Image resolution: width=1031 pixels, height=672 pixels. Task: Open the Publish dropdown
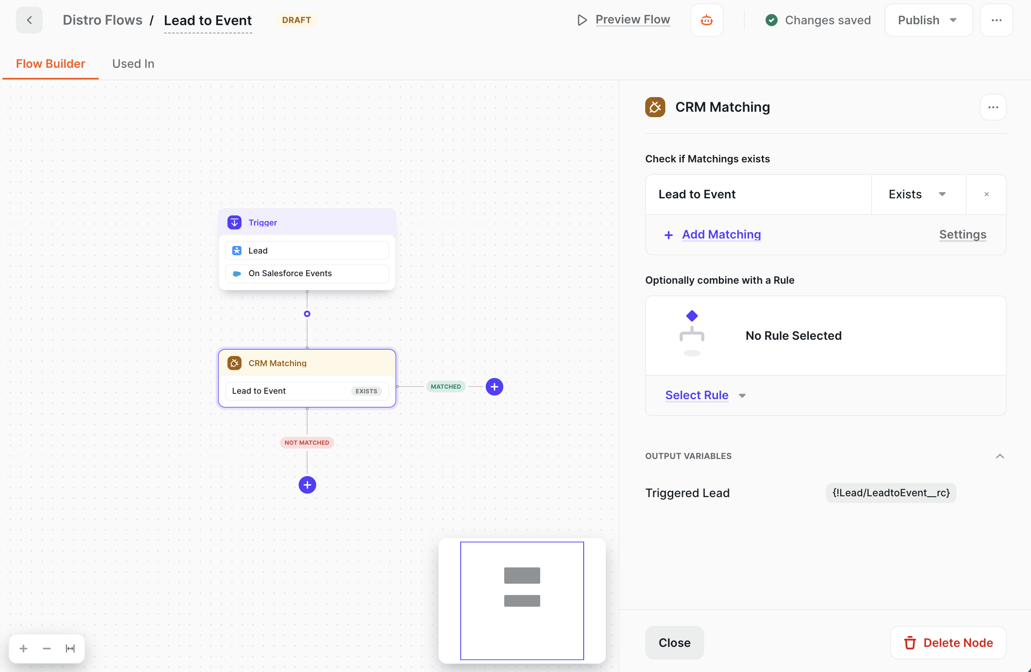928,20
